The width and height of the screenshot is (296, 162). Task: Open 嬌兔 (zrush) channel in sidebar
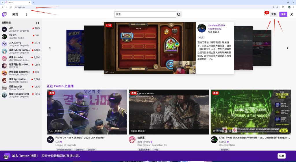(21, 58)
